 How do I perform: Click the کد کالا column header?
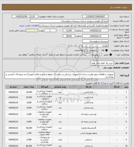click(x=117, y=87)
